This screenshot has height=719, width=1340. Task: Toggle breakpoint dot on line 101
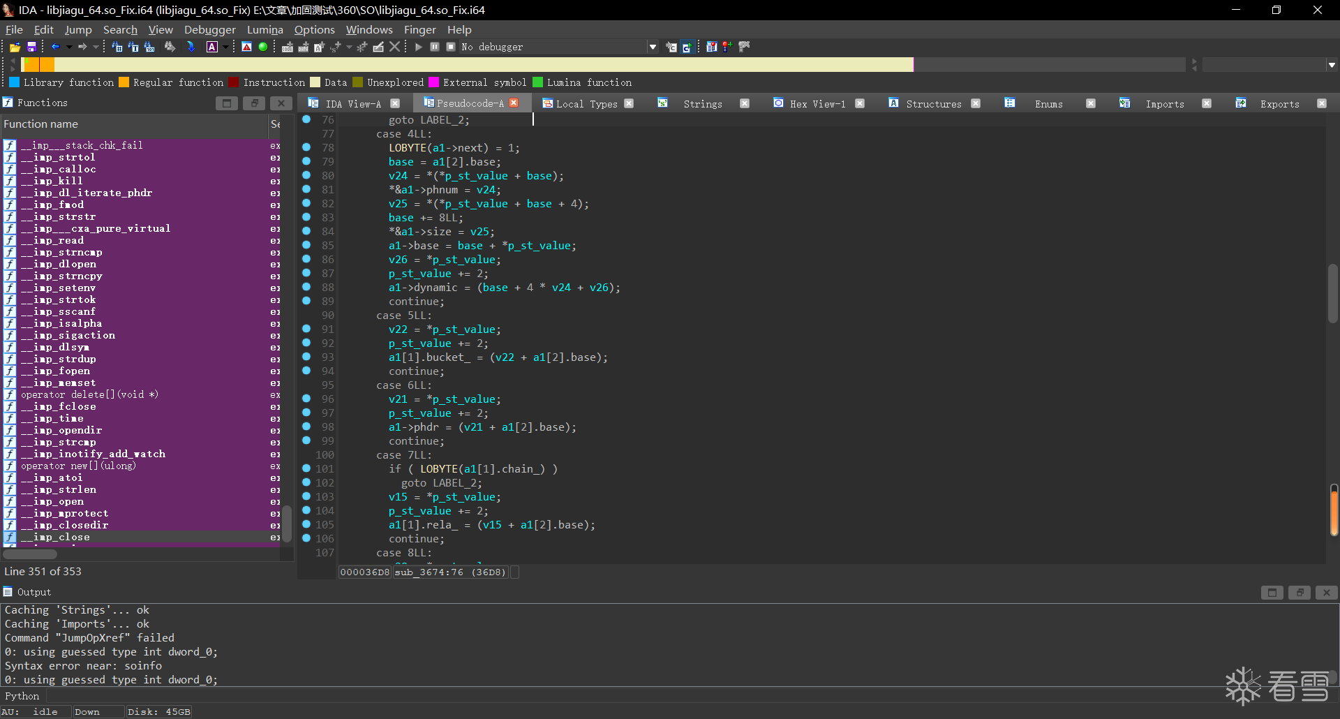306,468
